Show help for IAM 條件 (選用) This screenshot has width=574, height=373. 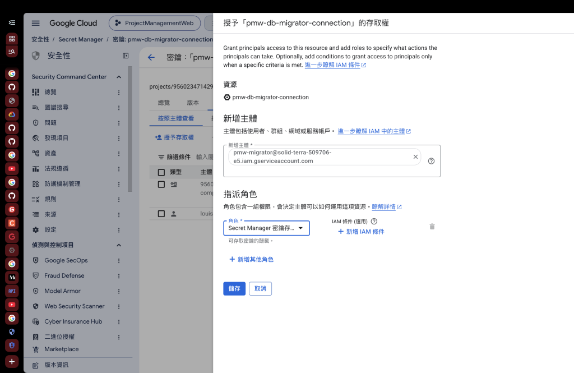(x=374, y=222)
